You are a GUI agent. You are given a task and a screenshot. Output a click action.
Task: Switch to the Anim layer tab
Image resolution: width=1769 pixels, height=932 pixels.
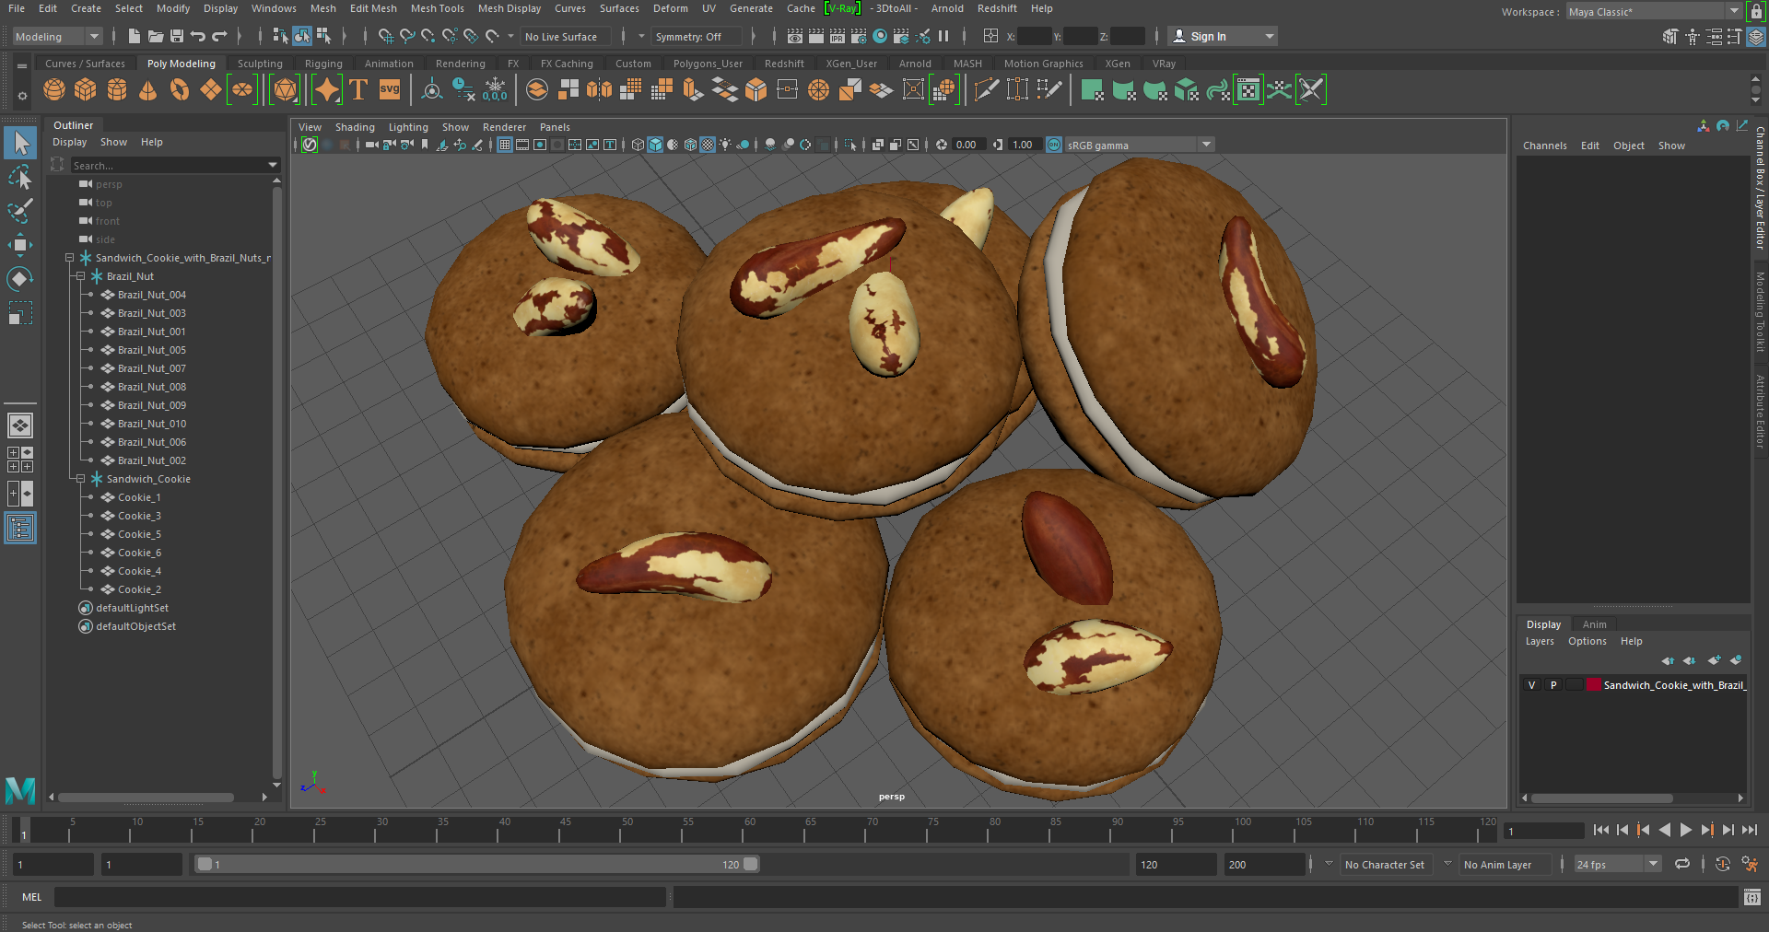pos(1594,624)
